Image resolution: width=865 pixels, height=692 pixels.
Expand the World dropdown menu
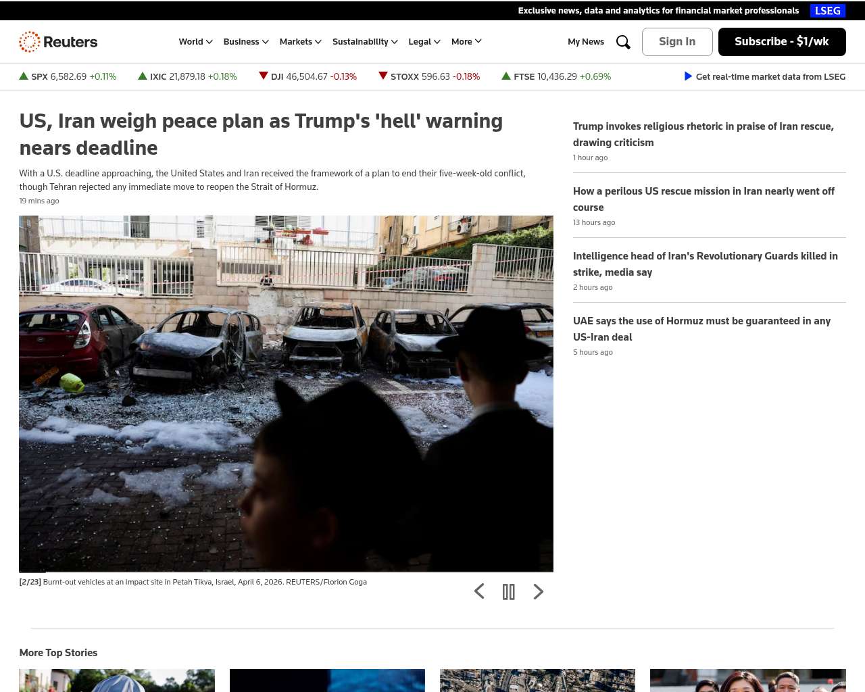point(195,42)
